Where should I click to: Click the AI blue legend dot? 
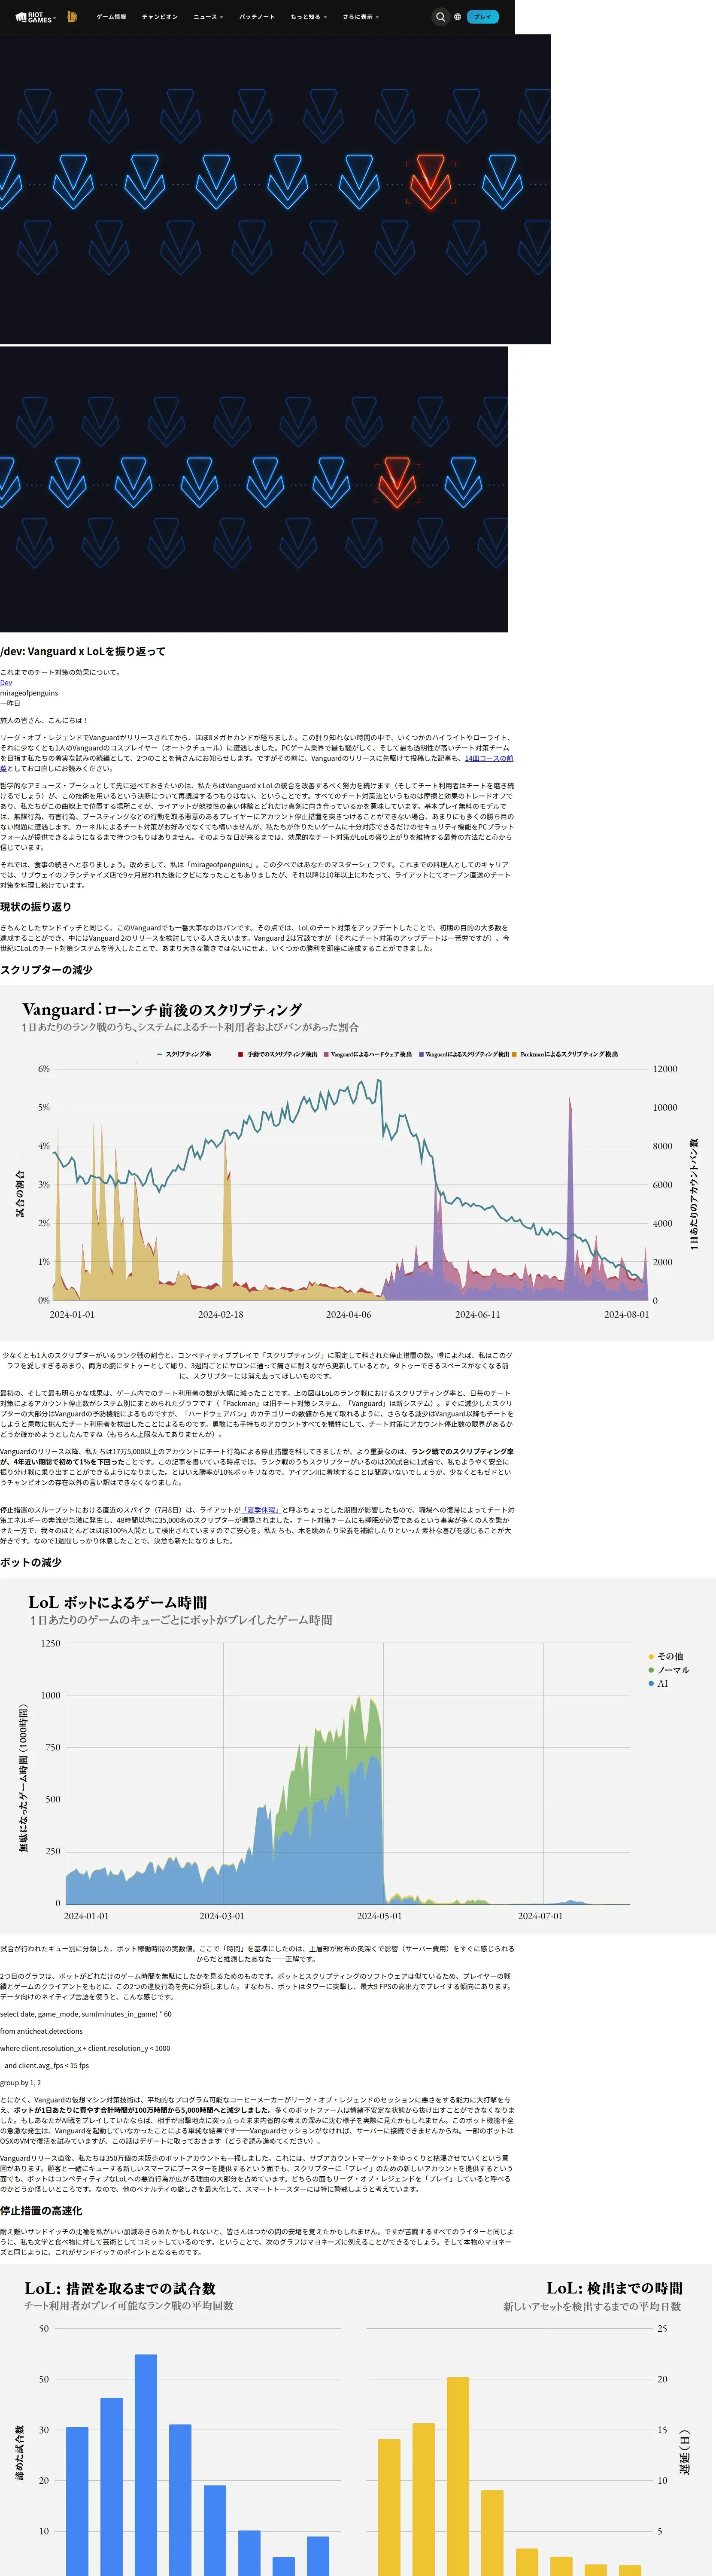(651, 1684)
